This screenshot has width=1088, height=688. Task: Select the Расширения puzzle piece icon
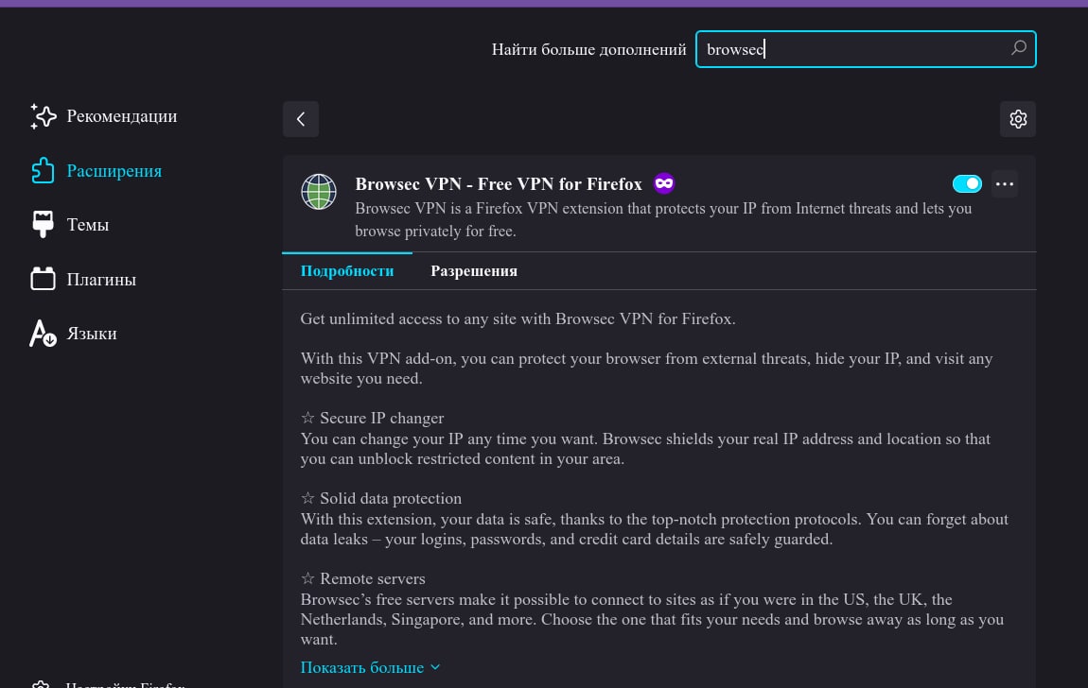click(x=44, y=171)
